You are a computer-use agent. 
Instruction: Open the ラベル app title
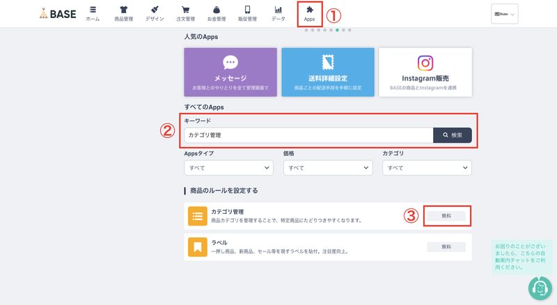pyautogui.click(x=219, y=243)
